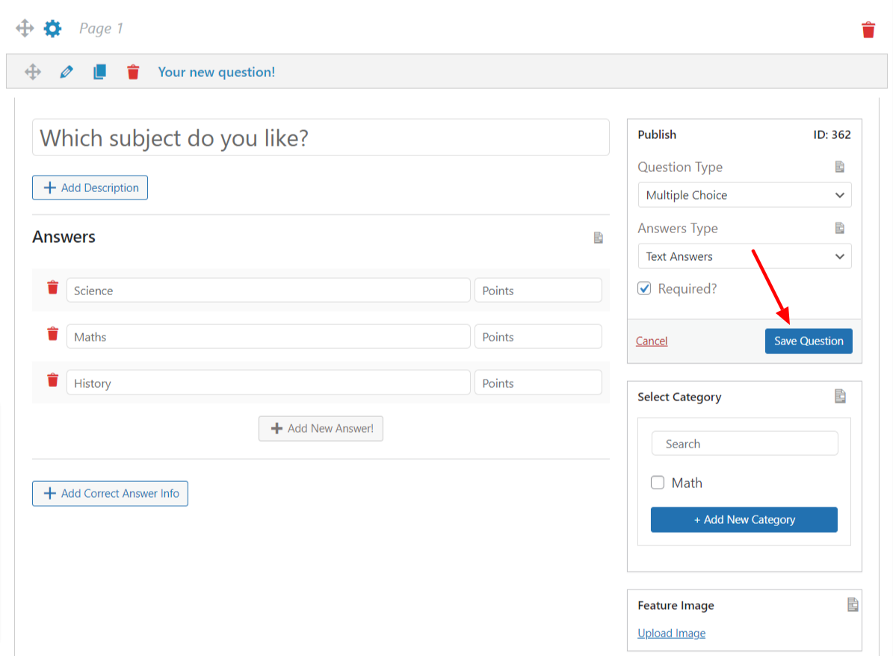This screenshot has width=893, height=656.
Task: Open the Feature Image documentation icon
Action: (x=853, y=604)
